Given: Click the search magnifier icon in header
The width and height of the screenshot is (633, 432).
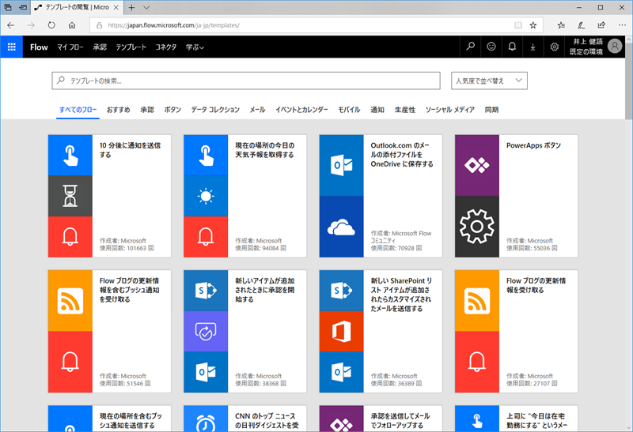Looking at the screenshot, I should click(471, 47).
